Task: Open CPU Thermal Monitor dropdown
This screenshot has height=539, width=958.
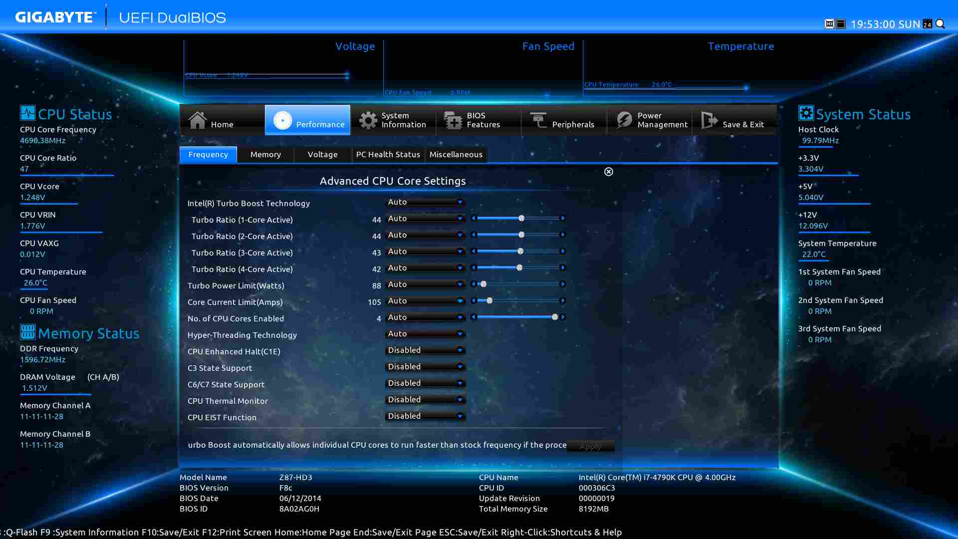Action: click(425, 400)
